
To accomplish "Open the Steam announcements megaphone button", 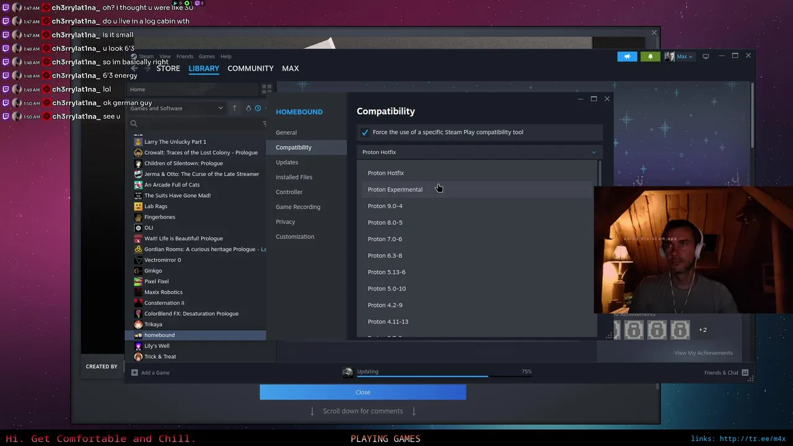I will tap(627, 56).
